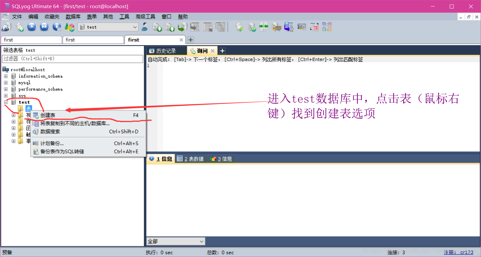This screenshot has width=481, height=257.
Task: Click the colored shapes icon left of the database dropdown
Action: pyautogui.click(x=69, y=27)
